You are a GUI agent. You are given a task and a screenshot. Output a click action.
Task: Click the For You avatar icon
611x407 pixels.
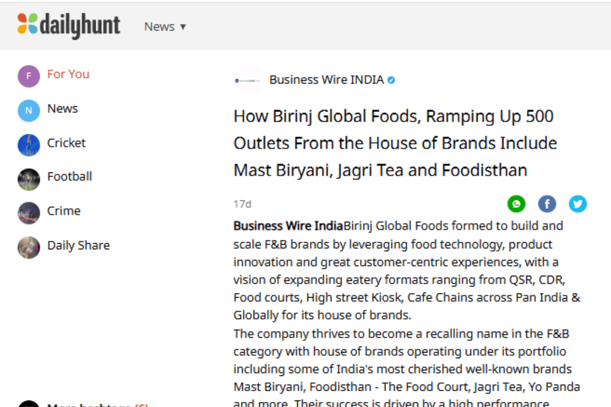(x=29, y=76)
